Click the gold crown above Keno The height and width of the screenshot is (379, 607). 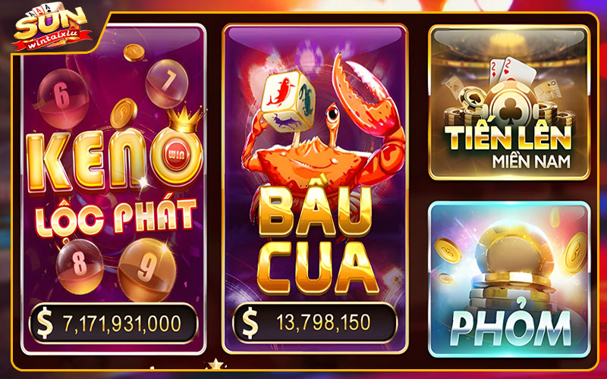184,119
